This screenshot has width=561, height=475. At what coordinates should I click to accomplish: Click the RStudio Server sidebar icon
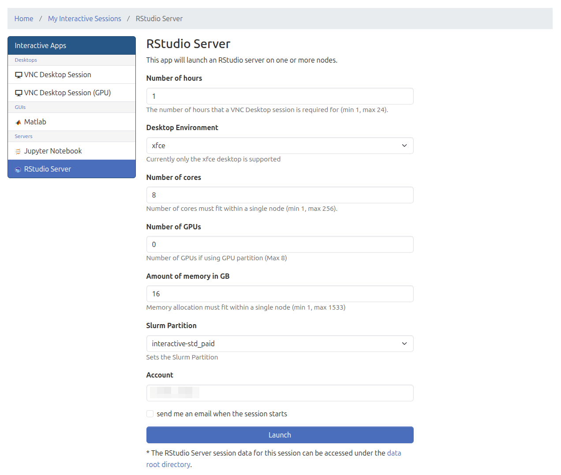tap(18, 169)
